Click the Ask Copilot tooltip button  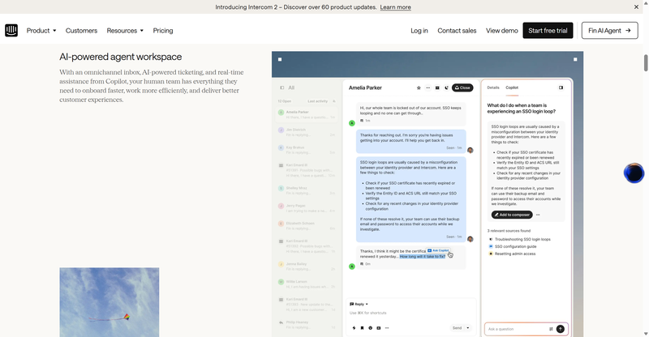tap(438, 250)
